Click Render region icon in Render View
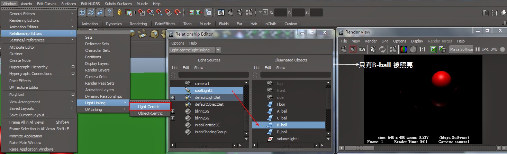Viewport: 507px width, 154px height. pos(353,49)
